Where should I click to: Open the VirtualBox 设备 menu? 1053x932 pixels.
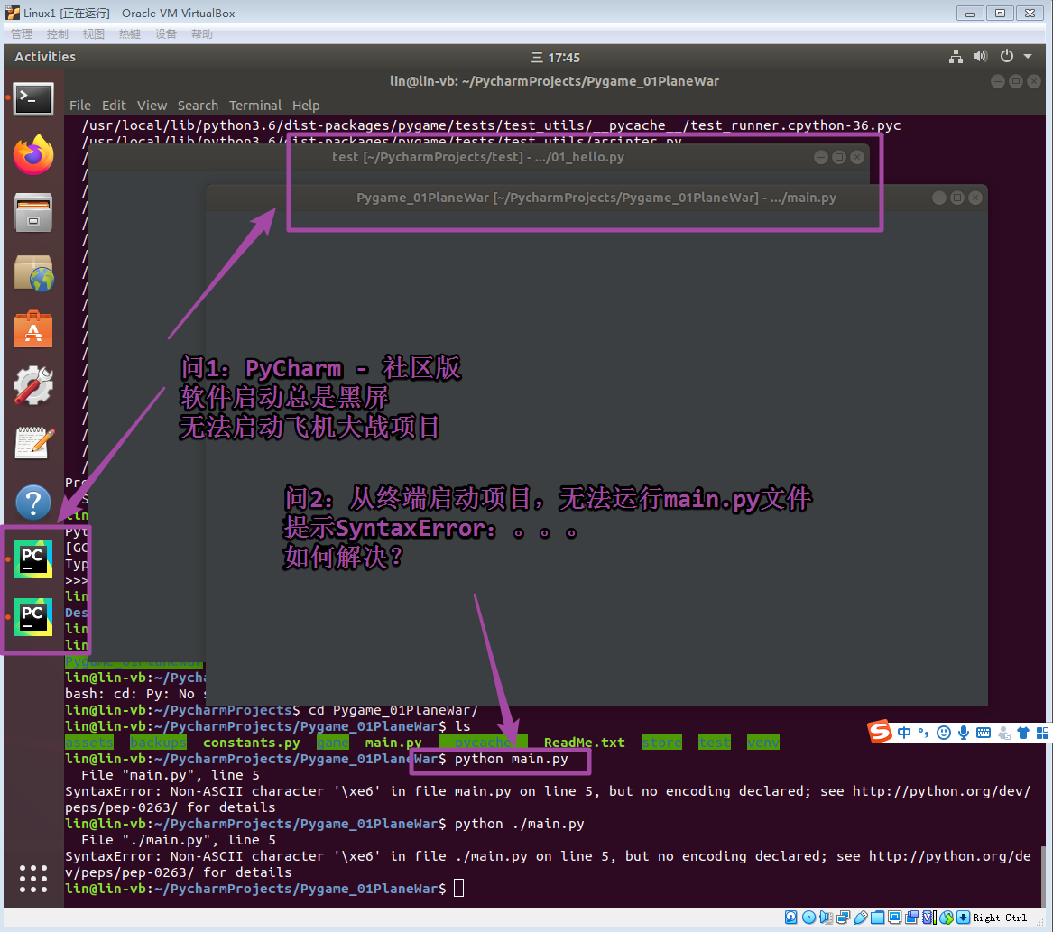coord(165,33)
